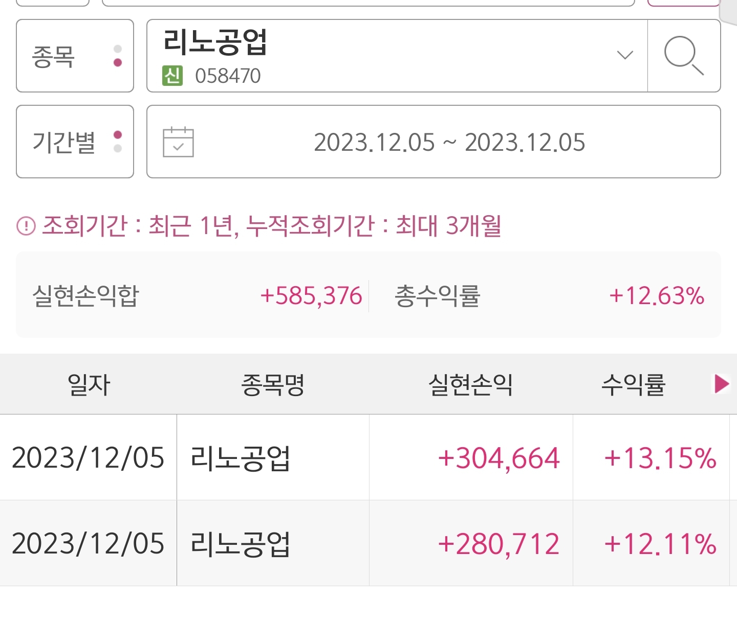Sort by the 종목명 column header
This screenshot has width=737, height=624.
pos(273,384)
